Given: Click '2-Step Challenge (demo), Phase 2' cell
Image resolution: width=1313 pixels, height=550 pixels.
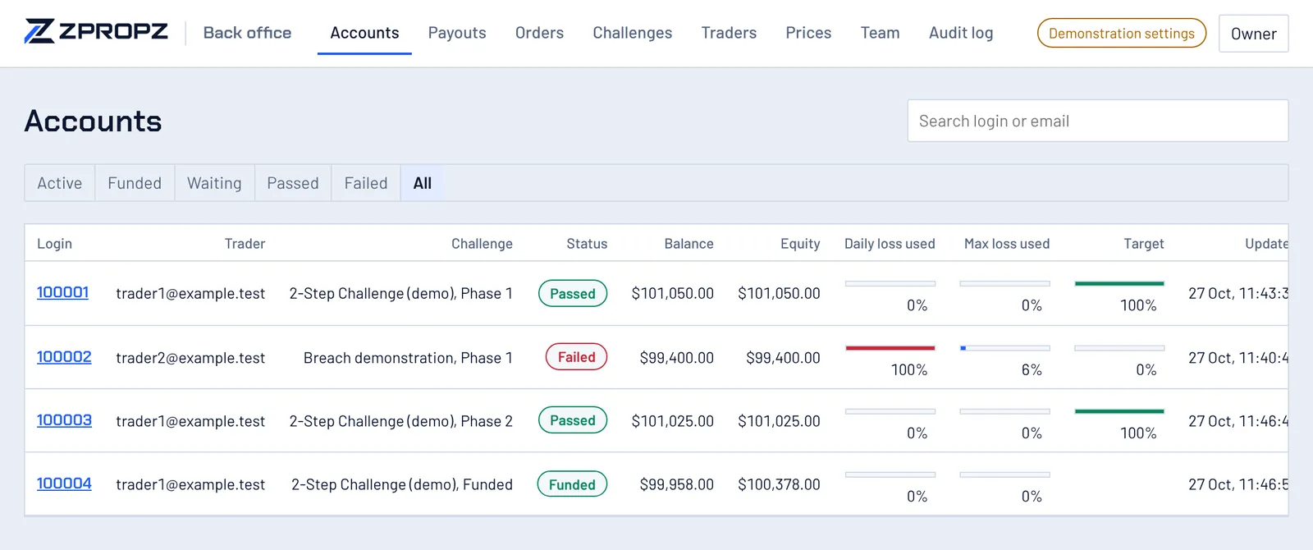Looking at the screenshot, I should 400,421.
